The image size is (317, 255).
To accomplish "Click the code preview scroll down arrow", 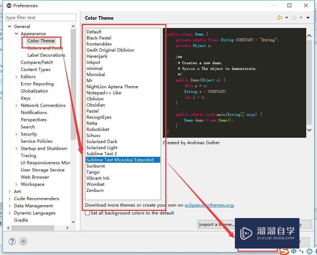I will (309, 130).
